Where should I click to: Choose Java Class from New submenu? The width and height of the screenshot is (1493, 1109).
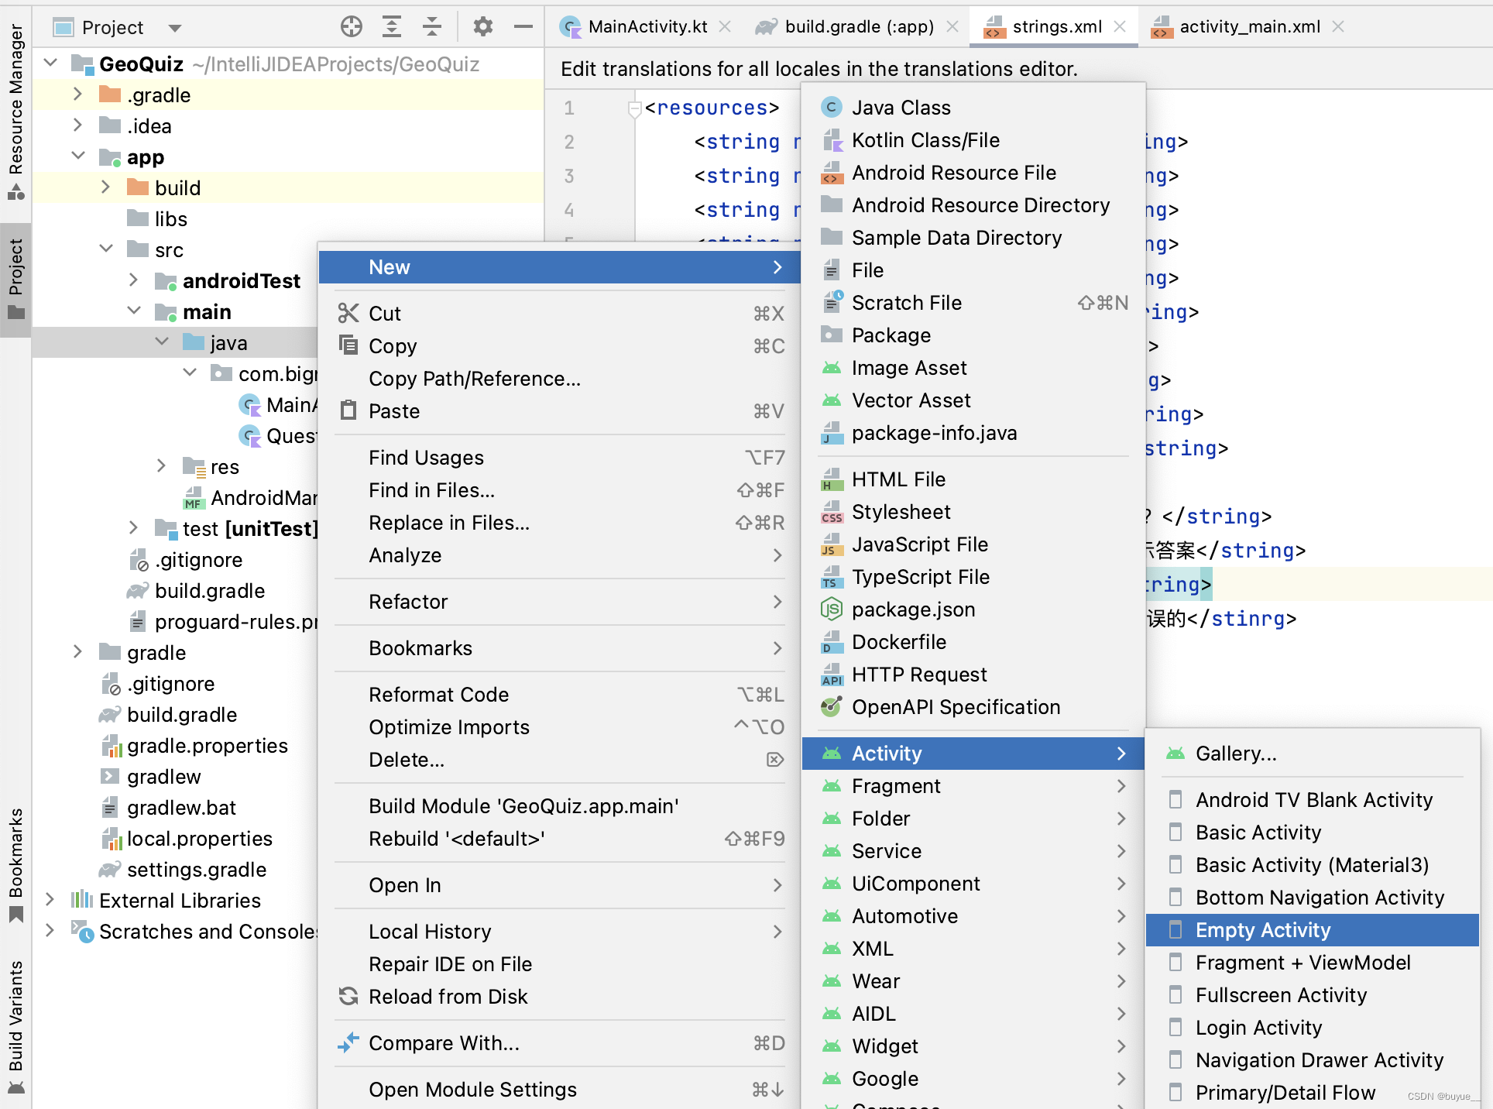973,108
